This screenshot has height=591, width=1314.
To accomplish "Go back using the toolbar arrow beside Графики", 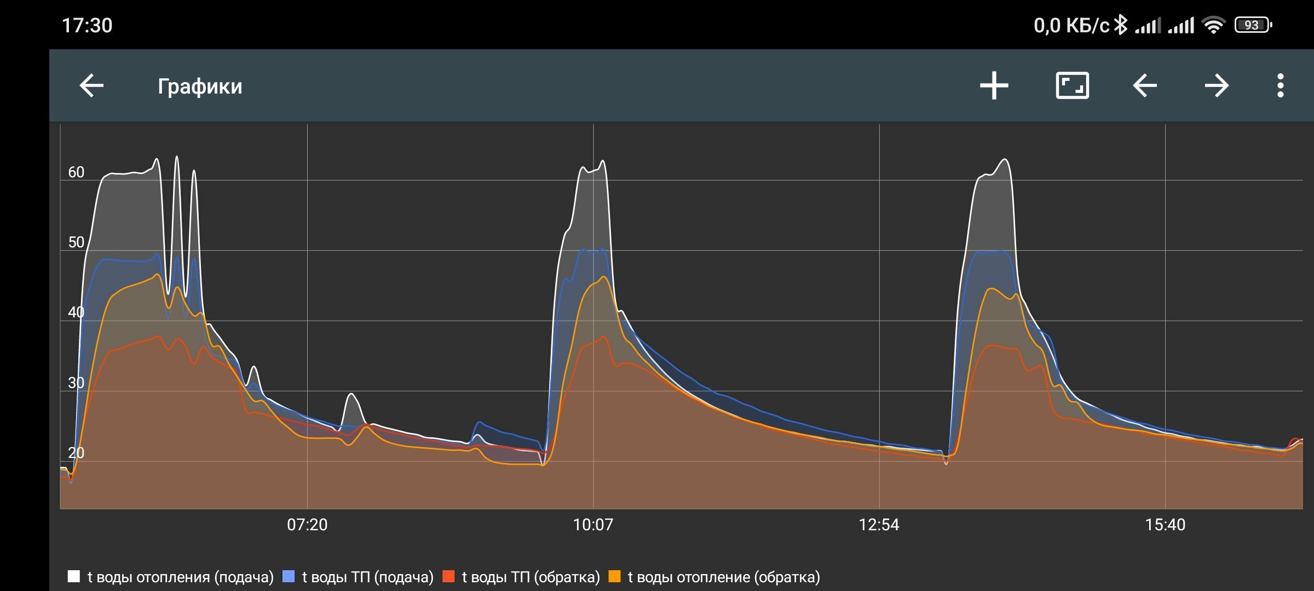I will 91,86.
